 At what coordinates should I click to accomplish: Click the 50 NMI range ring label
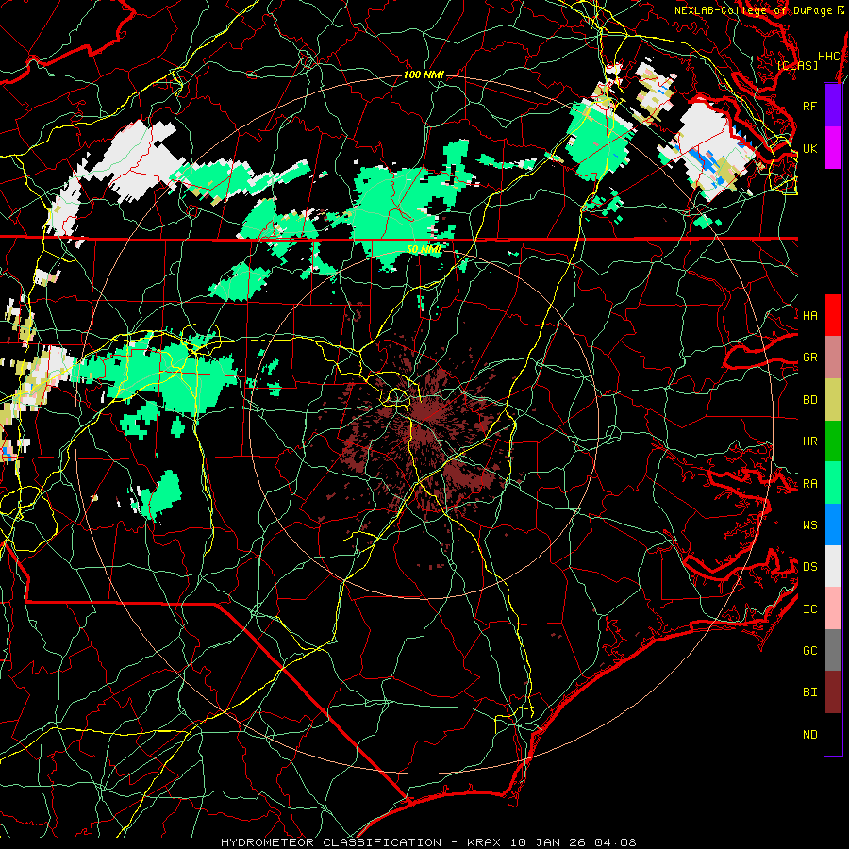424,250
